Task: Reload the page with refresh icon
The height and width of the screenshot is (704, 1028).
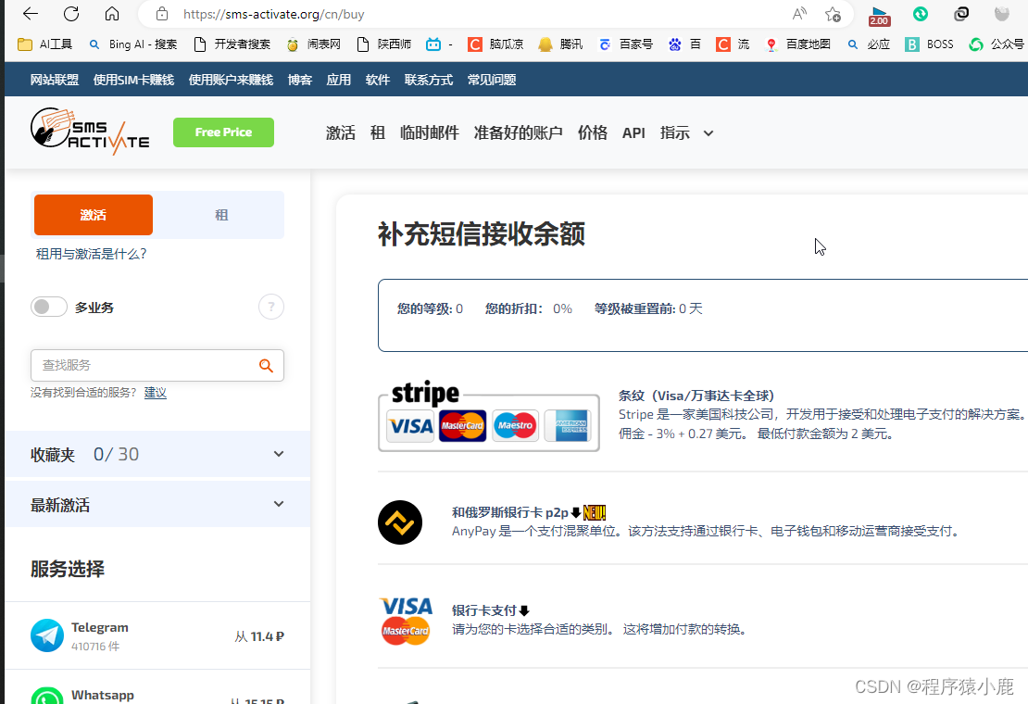Action: pos(71,14)
